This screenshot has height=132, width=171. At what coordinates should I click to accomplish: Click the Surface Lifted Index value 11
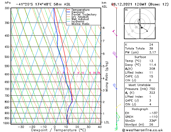151,73
